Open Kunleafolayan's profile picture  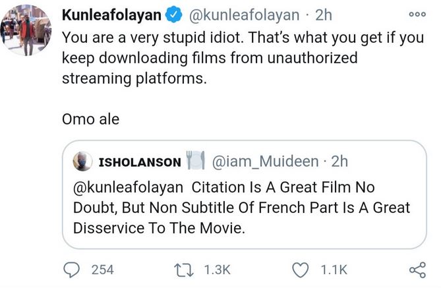coord(26,29)
